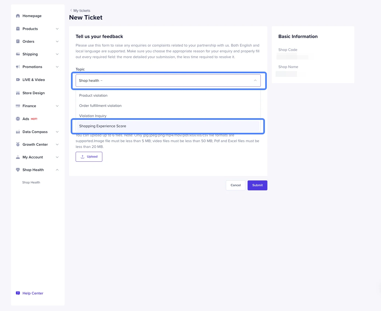
Task: Choose Product violation from the list
Action: coord(93,96)
